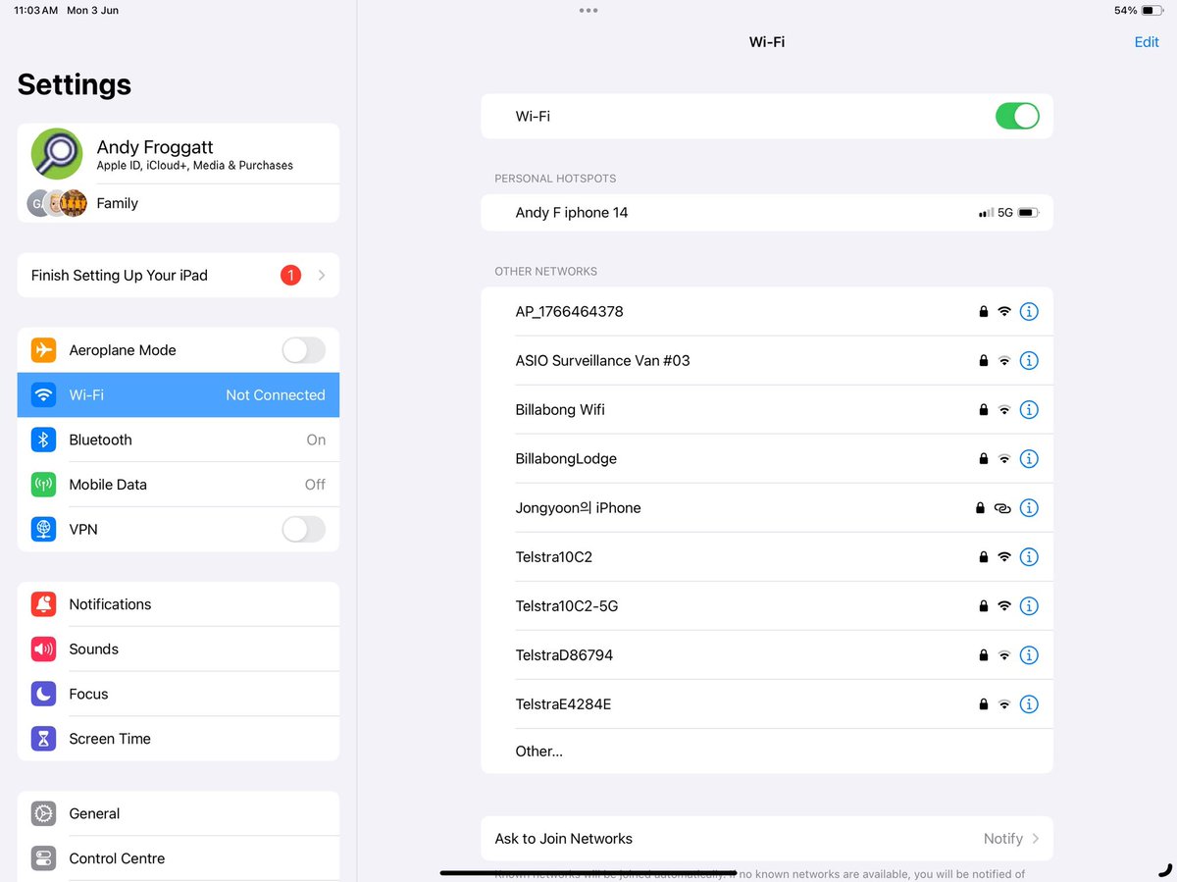Tap the home indicator bar at bottom
This screenshot has width=1177, height=882.
click(x=588, y=871)
